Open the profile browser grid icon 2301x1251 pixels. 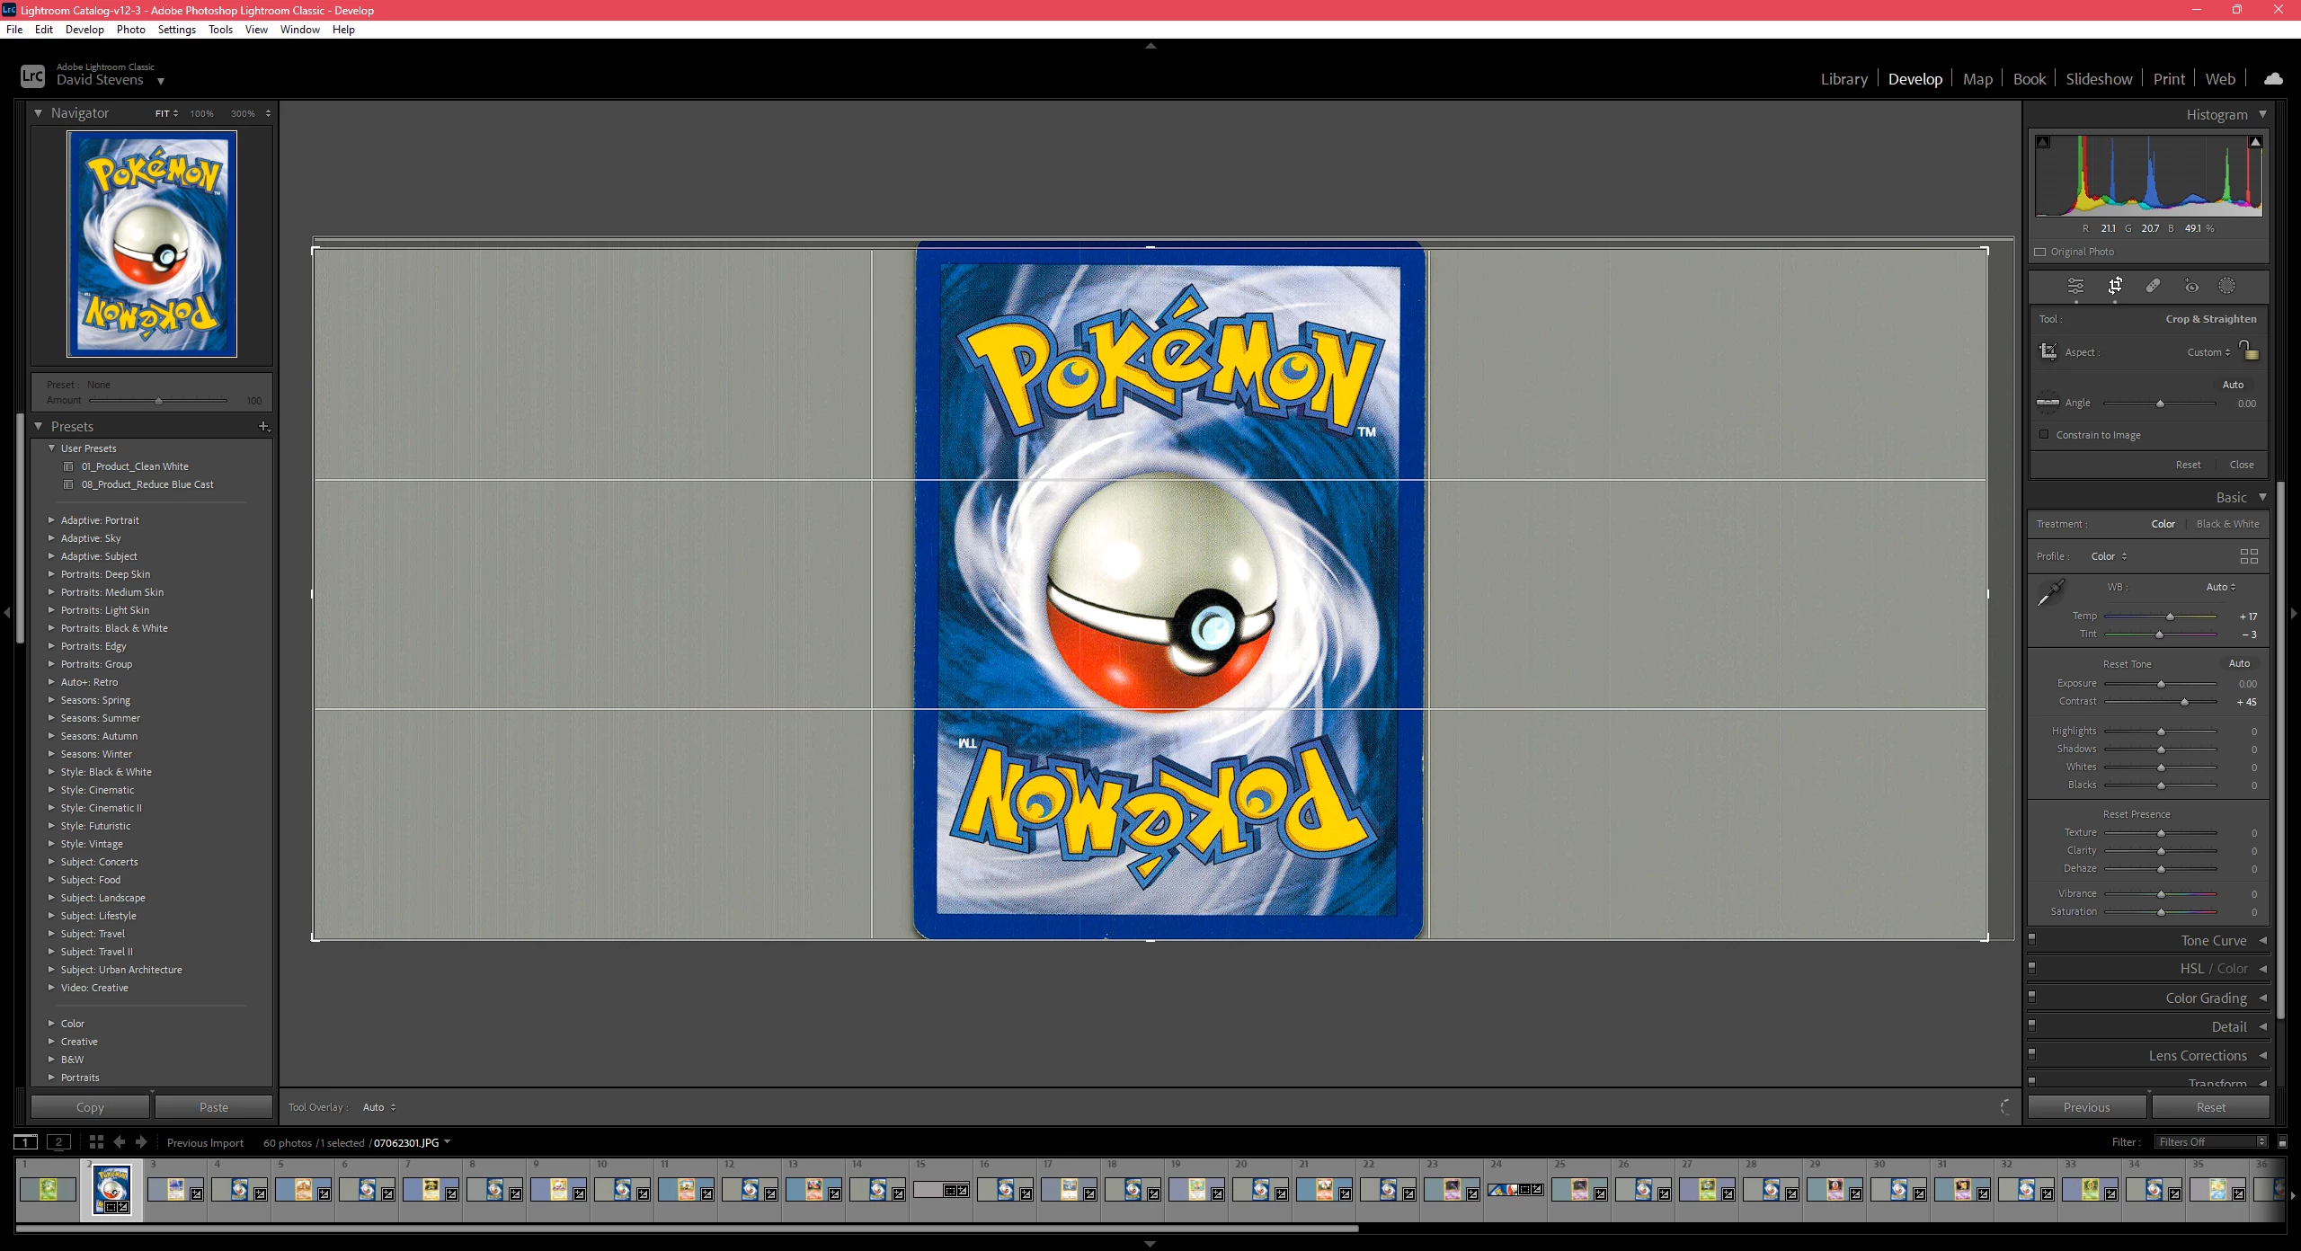pos(2249,556)
